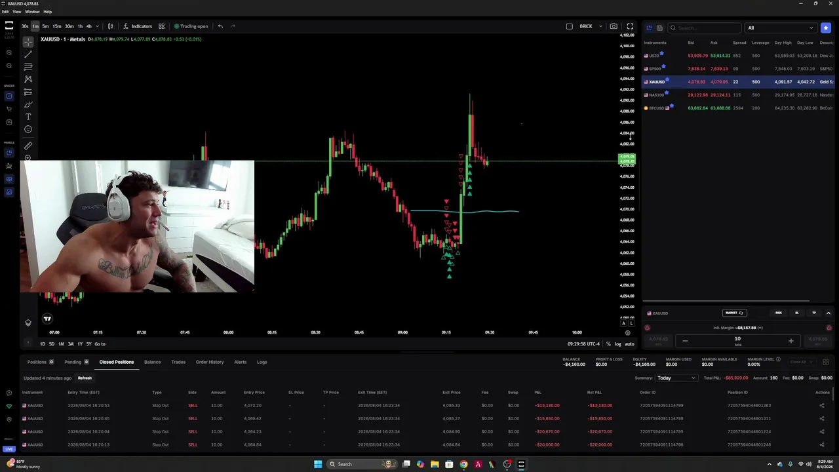Open chart settings gear near time axis
Viewport: 839px width, 472px height.
point(627,332)
